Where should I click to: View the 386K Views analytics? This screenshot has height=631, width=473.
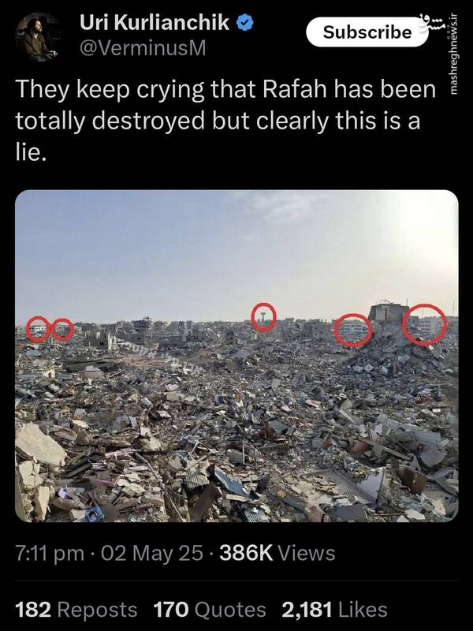click(277, 553)
